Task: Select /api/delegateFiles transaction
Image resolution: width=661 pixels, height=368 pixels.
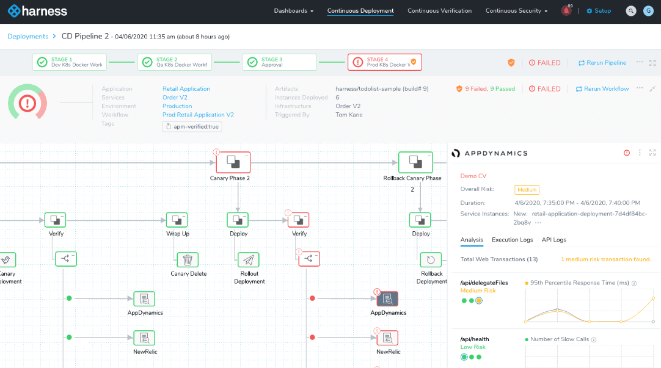Action: [x=484, y=283]
